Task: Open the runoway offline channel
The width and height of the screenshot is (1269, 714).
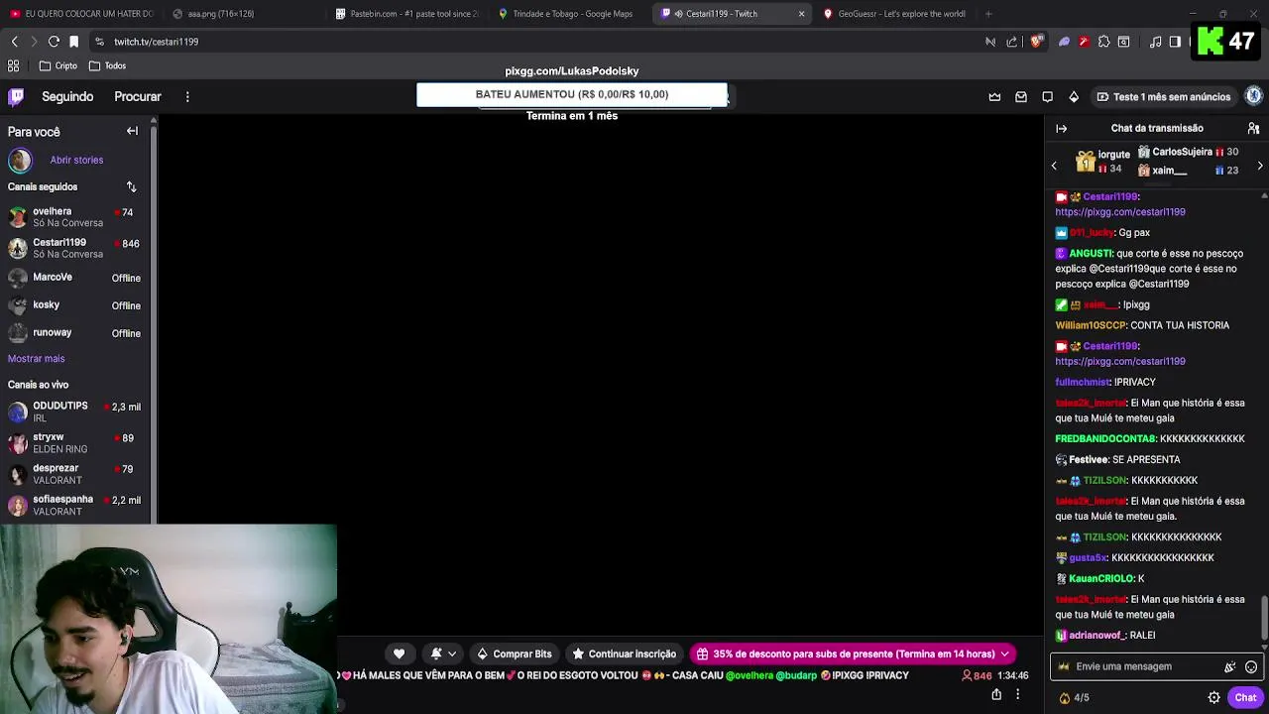Action: point(75,333)
